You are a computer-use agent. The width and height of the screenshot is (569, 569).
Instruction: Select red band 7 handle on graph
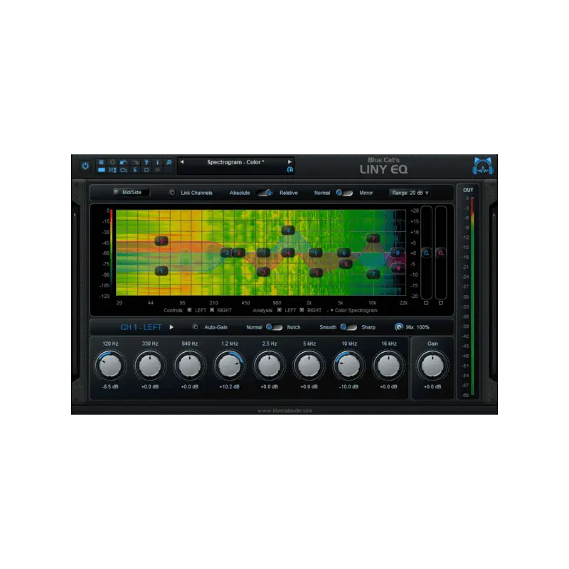pos(373,238)
